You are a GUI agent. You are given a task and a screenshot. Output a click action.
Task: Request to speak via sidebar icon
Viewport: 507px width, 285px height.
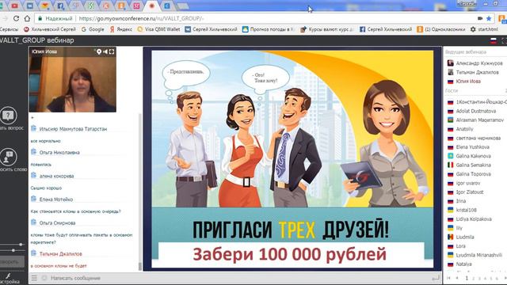point(8,157)
